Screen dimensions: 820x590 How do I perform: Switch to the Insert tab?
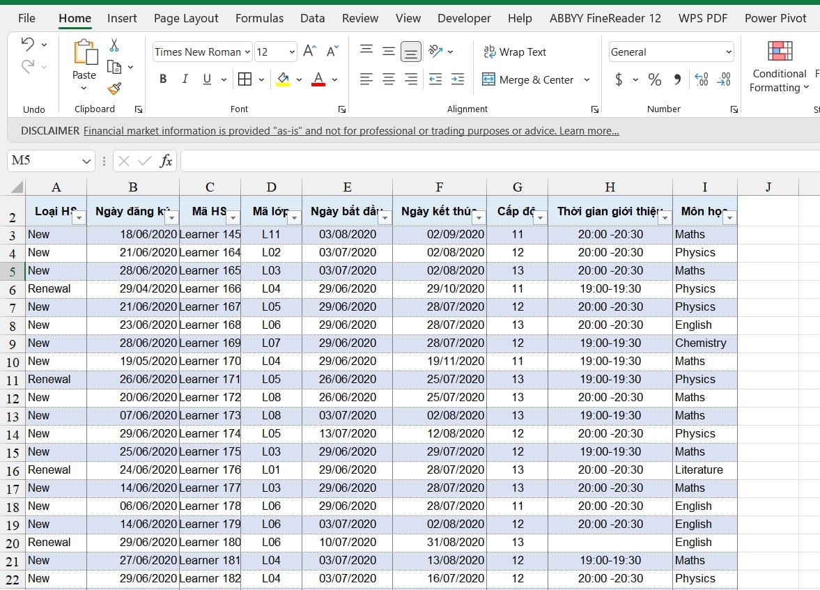click(122, 18)
